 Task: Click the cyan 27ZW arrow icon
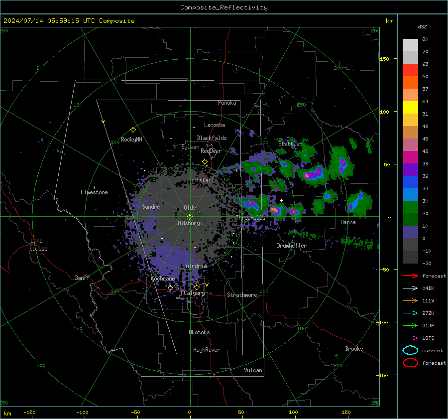pos(410,313)
